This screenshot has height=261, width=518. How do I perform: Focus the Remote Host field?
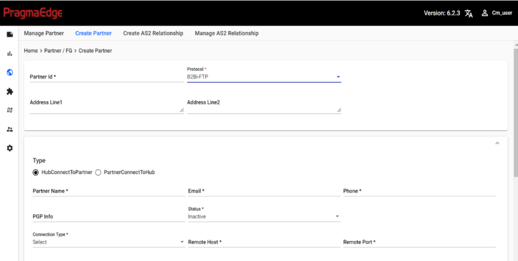click(264, 242)
